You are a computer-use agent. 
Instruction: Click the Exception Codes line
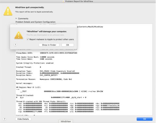click(48, 73)
